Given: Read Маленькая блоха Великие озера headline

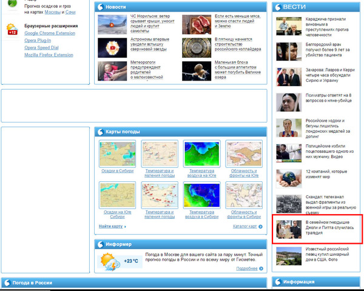Looking at the screenshot, I should pos(238,70).
